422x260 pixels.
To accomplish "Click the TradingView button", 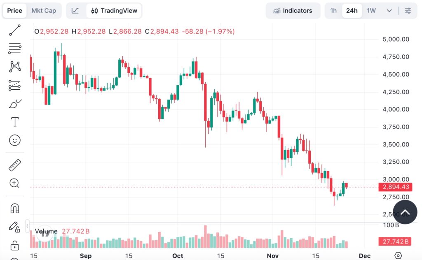I will pos(114,10).
